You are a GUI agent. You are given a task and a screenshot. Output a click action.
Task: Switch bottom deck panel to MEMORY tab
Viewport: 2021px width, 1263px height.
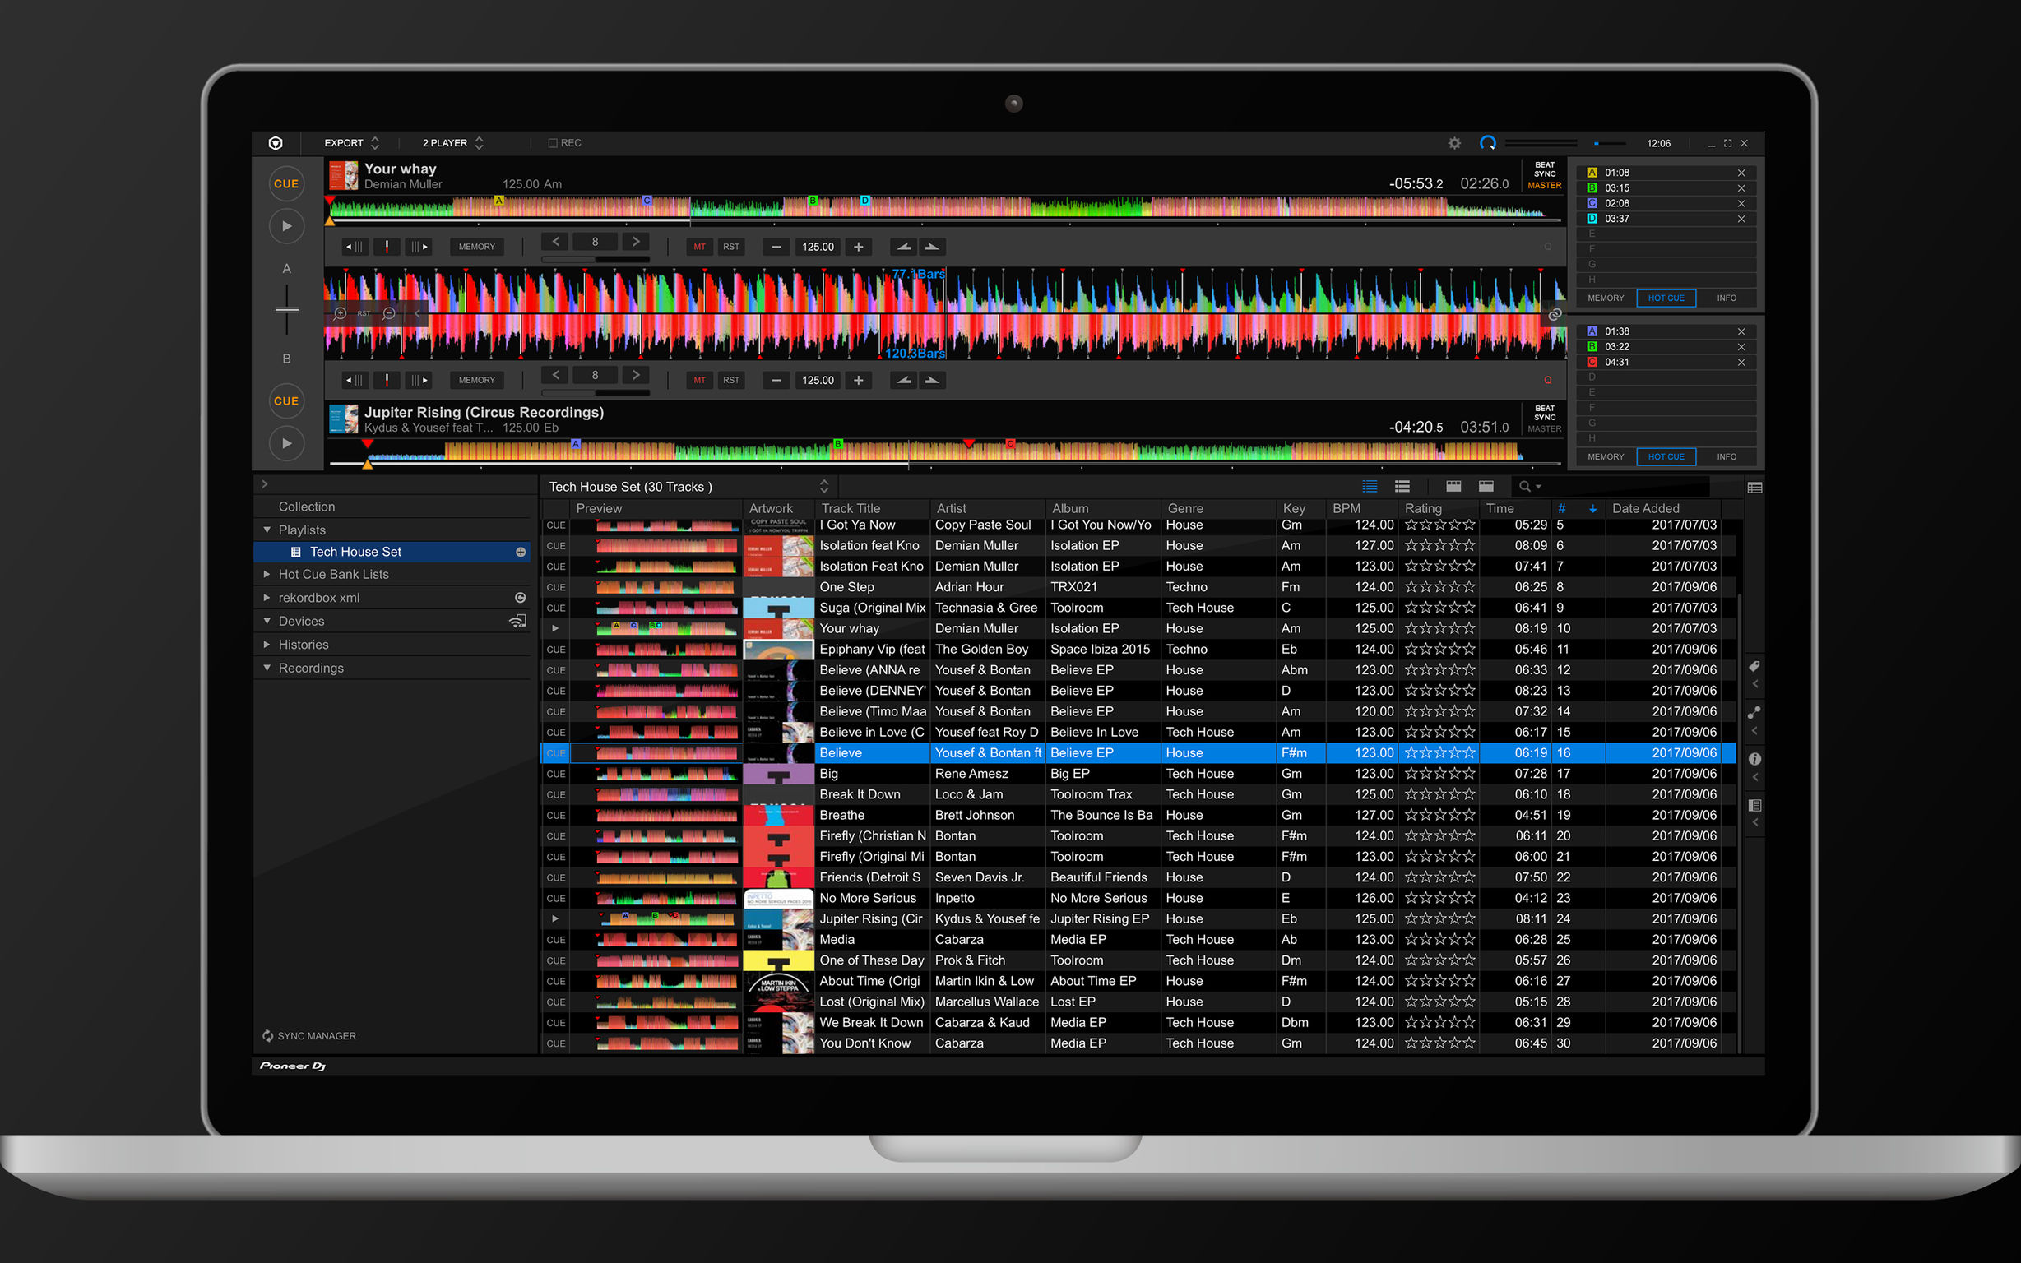(x=1605, y=457)
